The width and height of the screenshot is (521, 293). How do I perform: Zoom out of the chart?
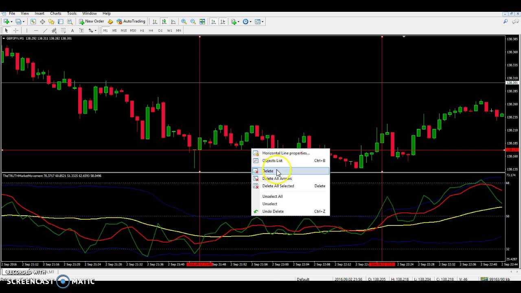[x=193, y=22]
